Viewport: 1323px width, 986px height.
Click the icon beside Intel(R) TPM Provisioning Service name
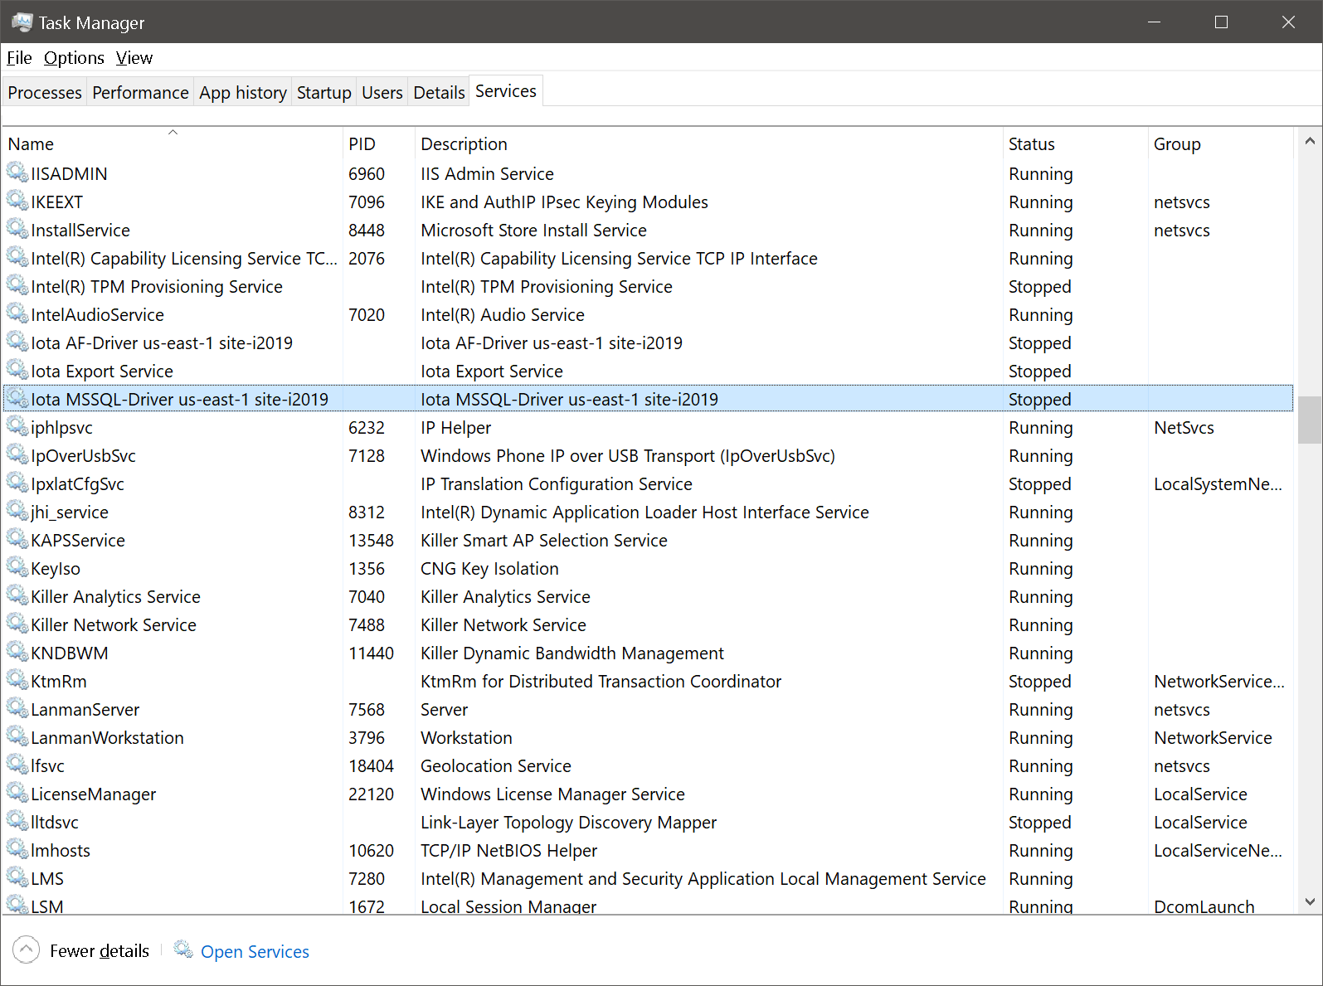[17, 285]
